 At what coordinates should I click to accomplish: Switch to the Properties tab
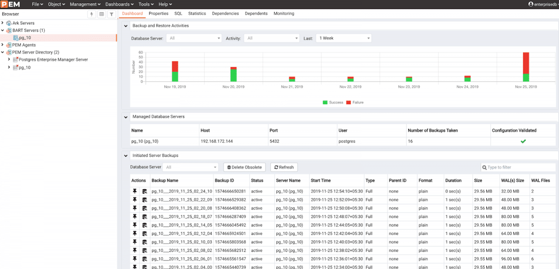[x=159, y=14]
